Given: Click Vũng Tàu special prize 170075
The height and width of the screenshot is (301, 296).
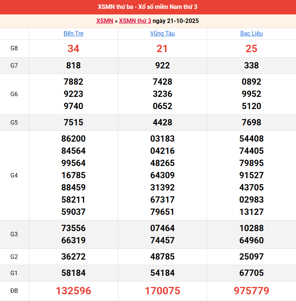Looking at the screenshot, I should 162,291.
